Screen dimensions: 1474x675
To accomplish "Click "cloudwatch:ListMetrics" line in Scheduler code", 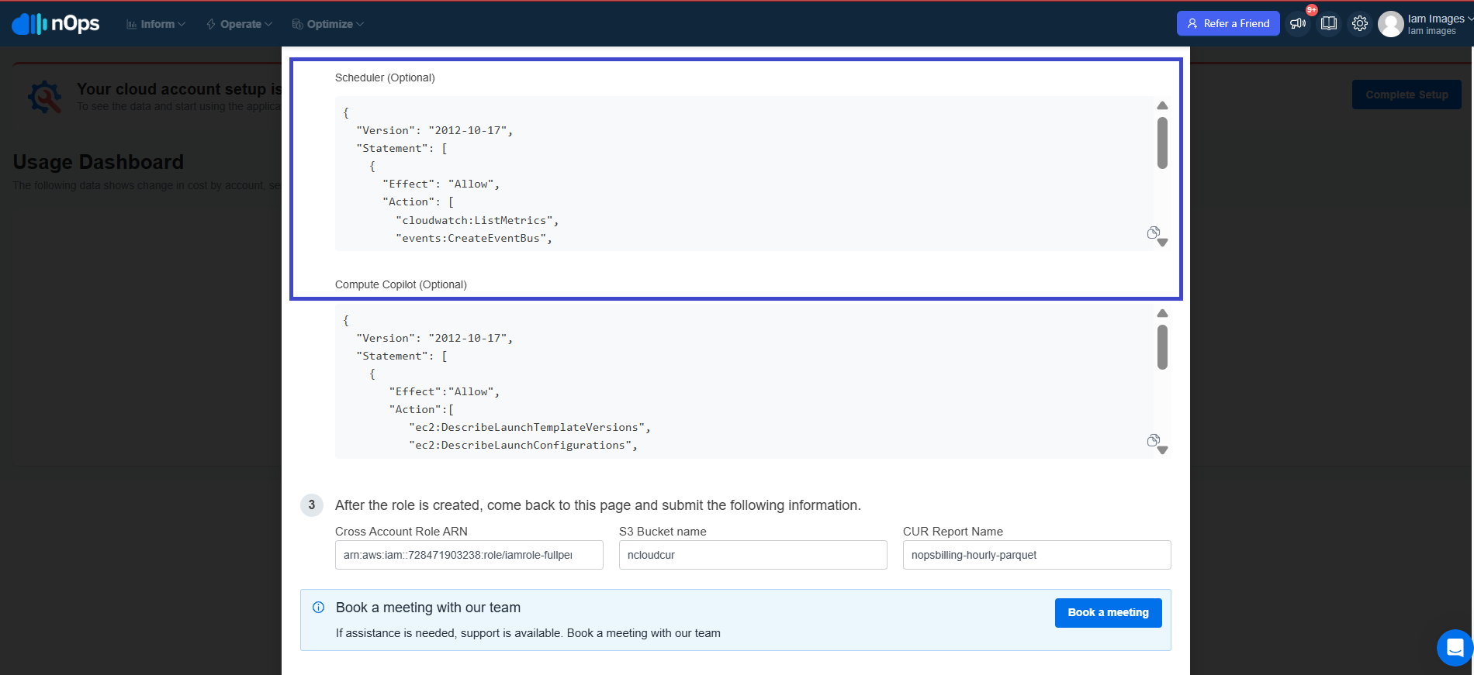I will point(477,220).
